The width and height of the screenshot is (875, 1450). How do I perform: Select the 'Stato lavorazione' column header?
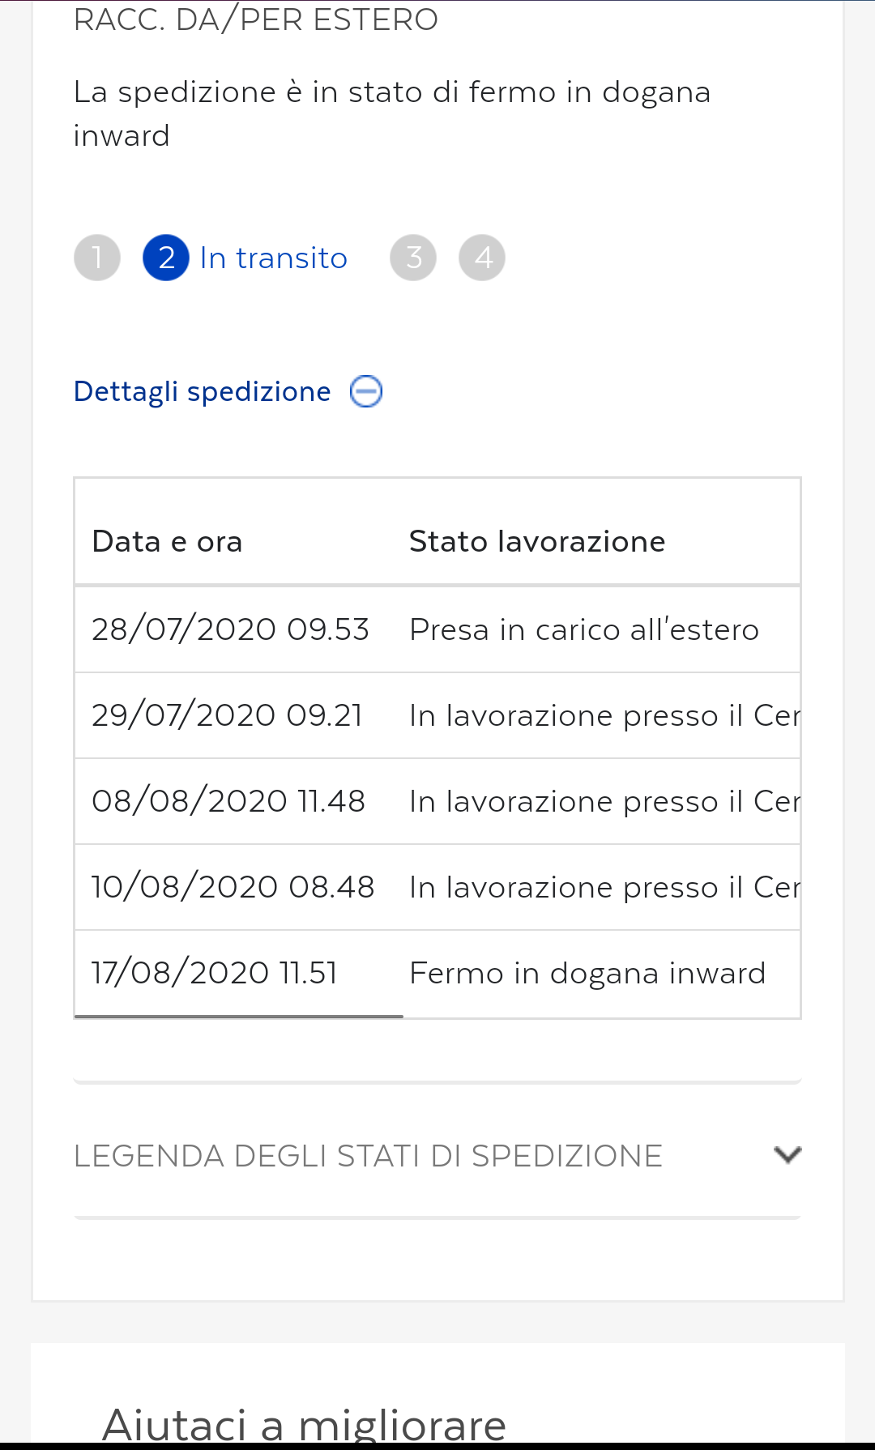pos(537,541)
